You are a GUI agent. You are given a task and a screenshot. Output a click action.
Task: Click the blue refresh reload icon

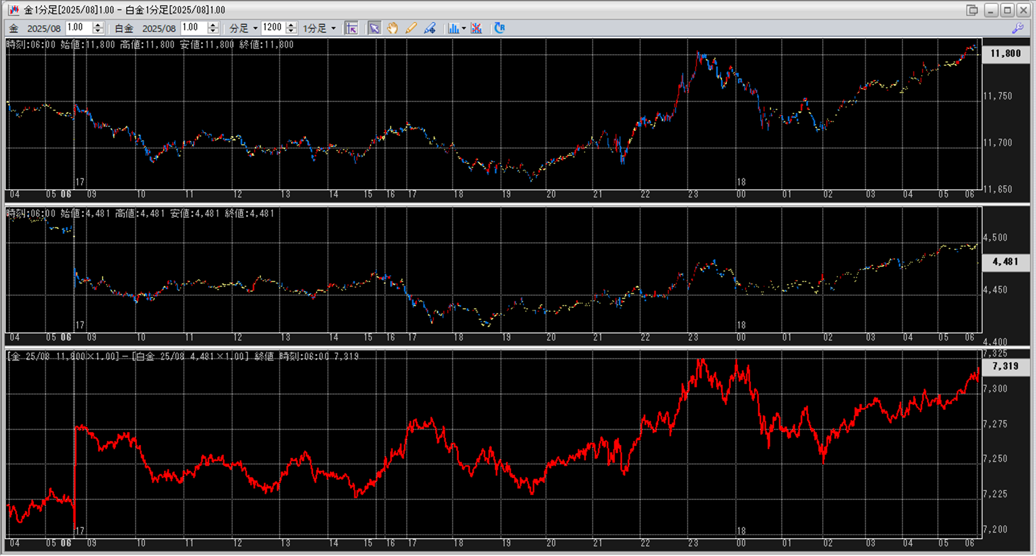[499, 28]
